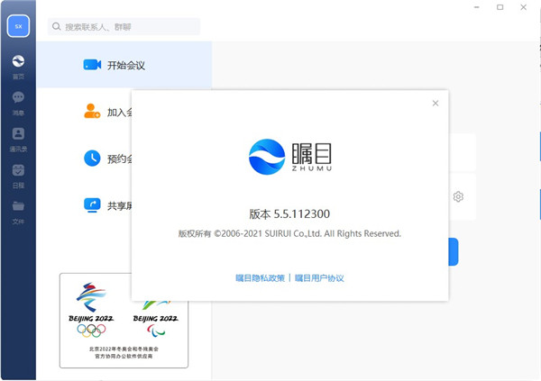Click the search box for contacts and groups

[124, 26]
